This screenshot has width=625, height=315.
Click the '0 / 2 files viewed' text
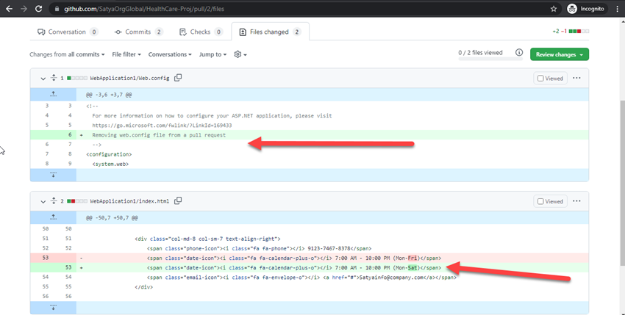click(480, 53)
